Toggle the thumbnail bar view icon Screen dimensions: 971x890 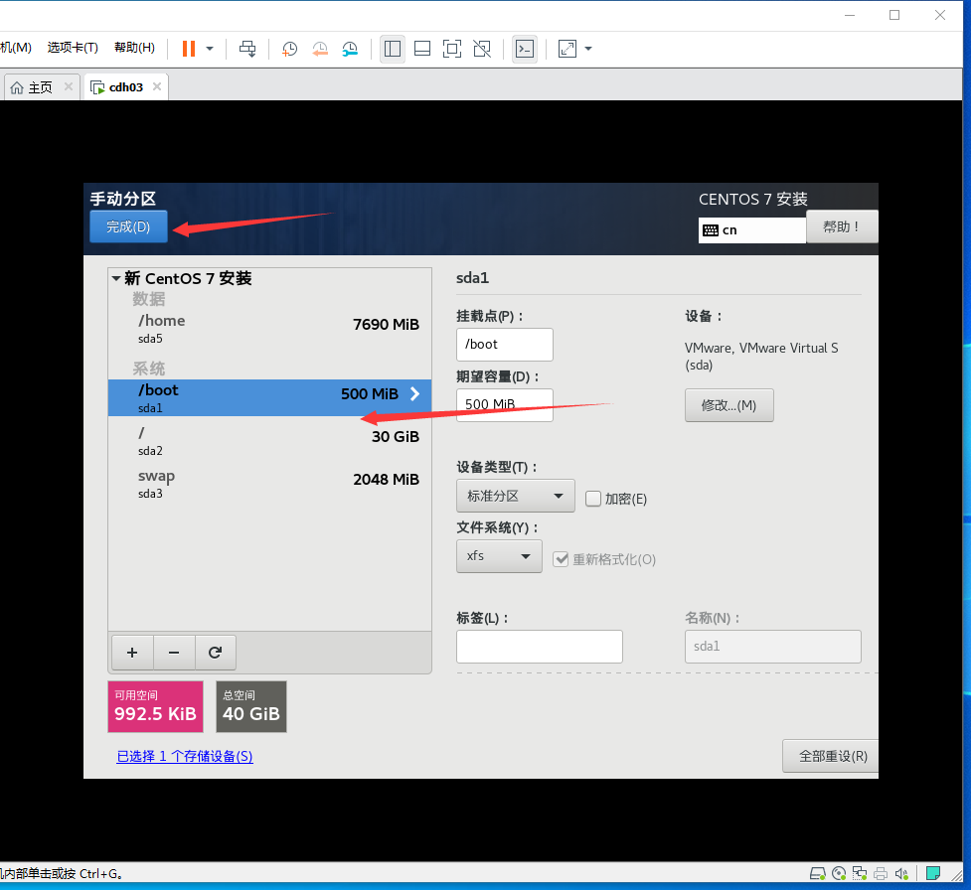pyautogui.click(x=422, y=49)
